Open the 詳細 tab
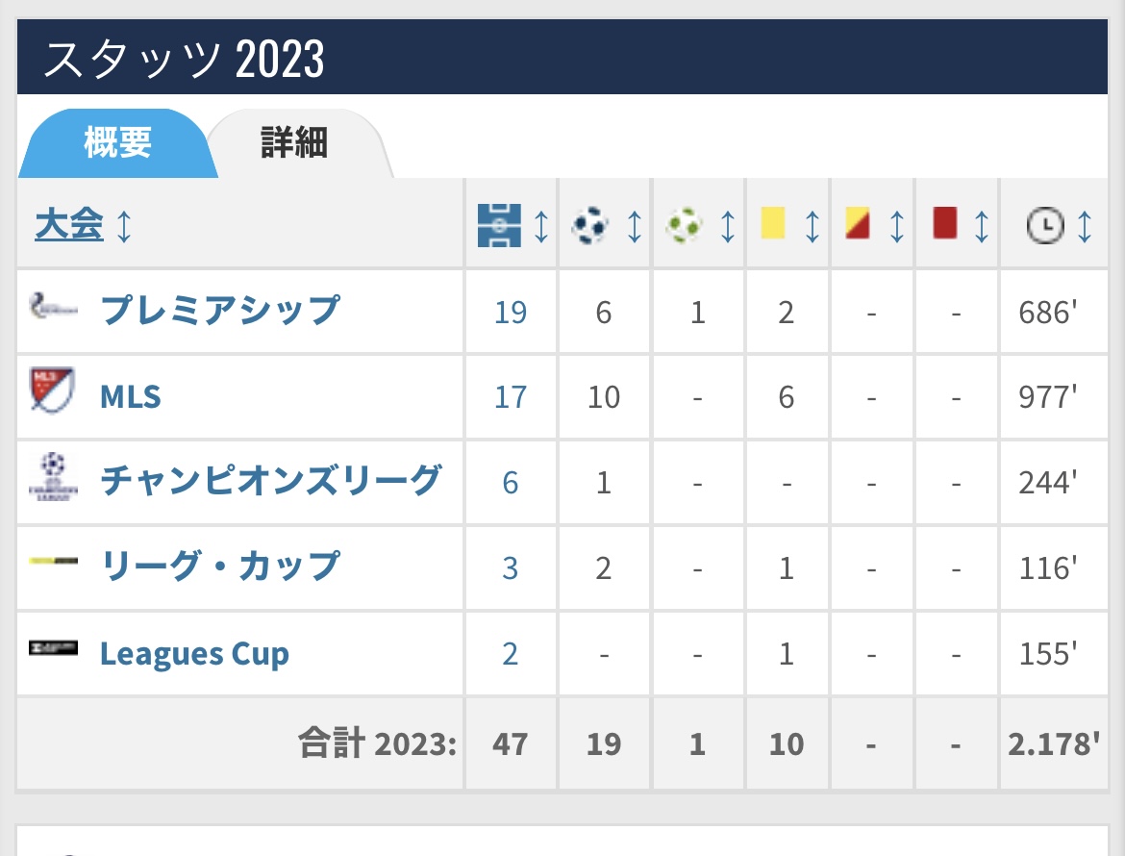This screenshot has height=856, width=1125. [x=294, y=143]
